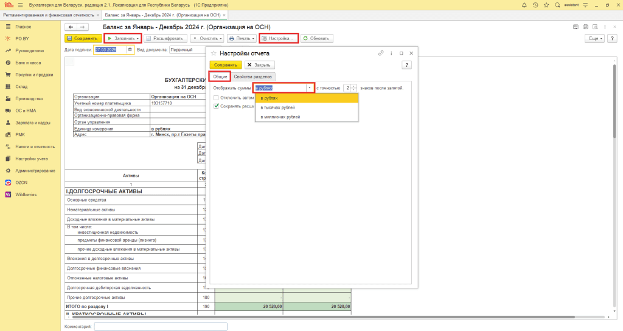The width and height of the screenshot is (623, 331).
Task: Open the hamburger sections menu
Action: tap(20, 5)
